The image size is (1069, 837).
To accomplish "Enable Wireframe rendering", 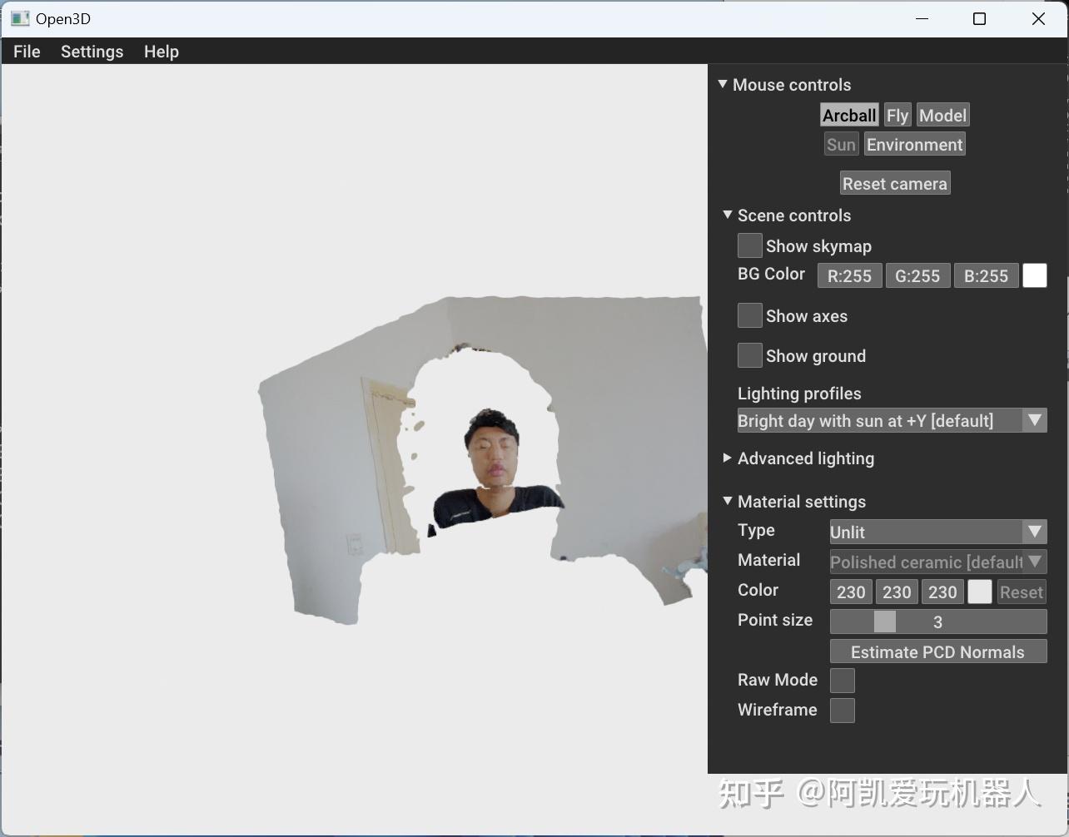I will click(842, 710).
